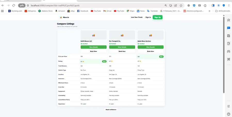Open the VPN badge in address bar
The height and width of the screenshot is (117, 232).
[22, 5]
